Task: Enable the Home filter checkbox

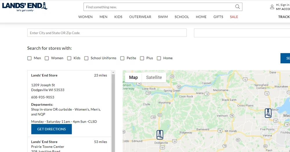Action: point(159,58)
